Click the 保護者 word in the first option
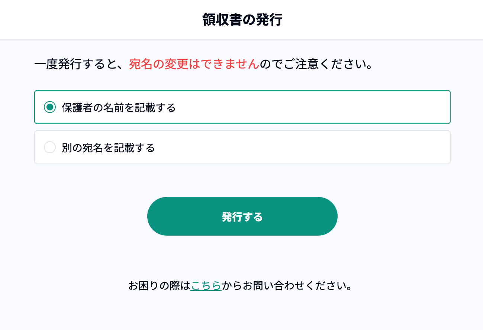 pyautogui.click(x=77, y=108)
